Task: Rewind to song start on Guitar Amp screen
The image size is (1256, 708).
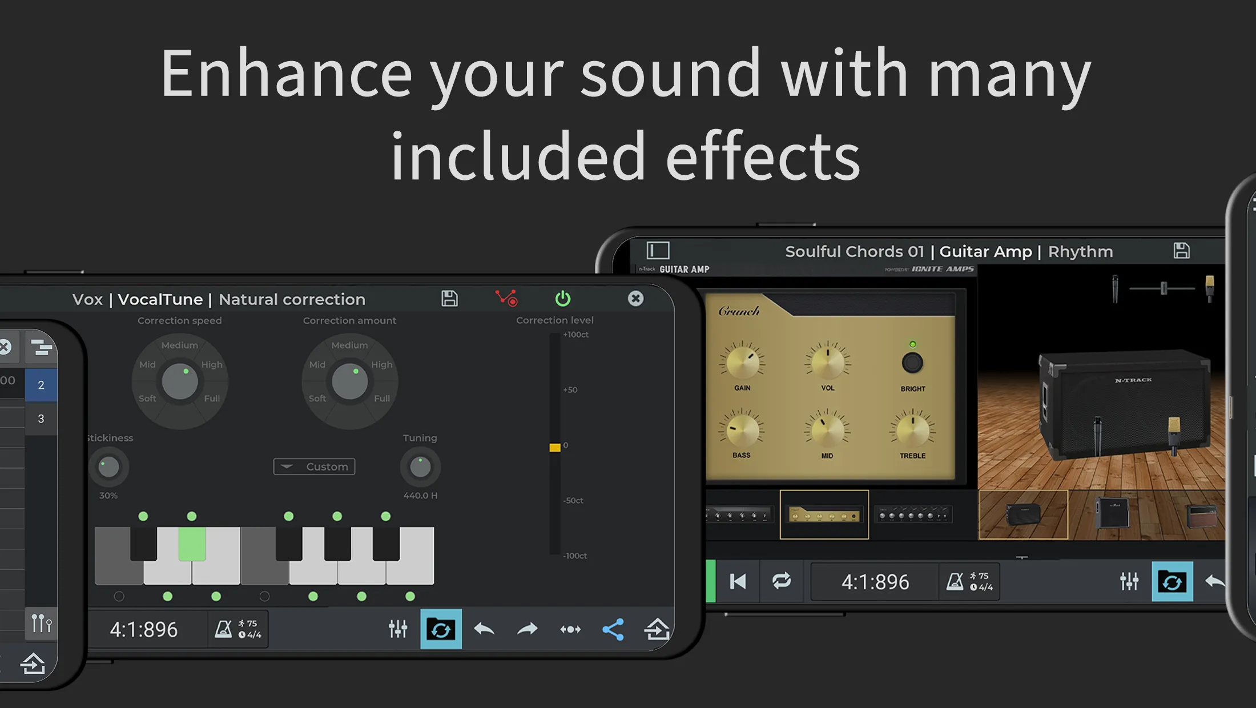Action: point(738,581)
